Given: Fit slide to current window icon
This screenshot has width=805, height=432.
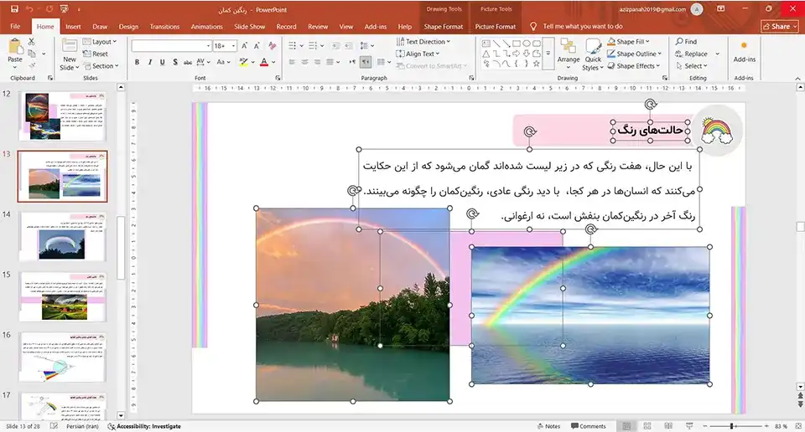Looking at the screenshot, I should (797, 426).
